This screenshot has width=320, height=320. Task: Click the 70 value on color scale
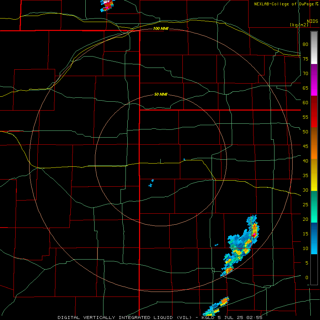pos(305,74)
